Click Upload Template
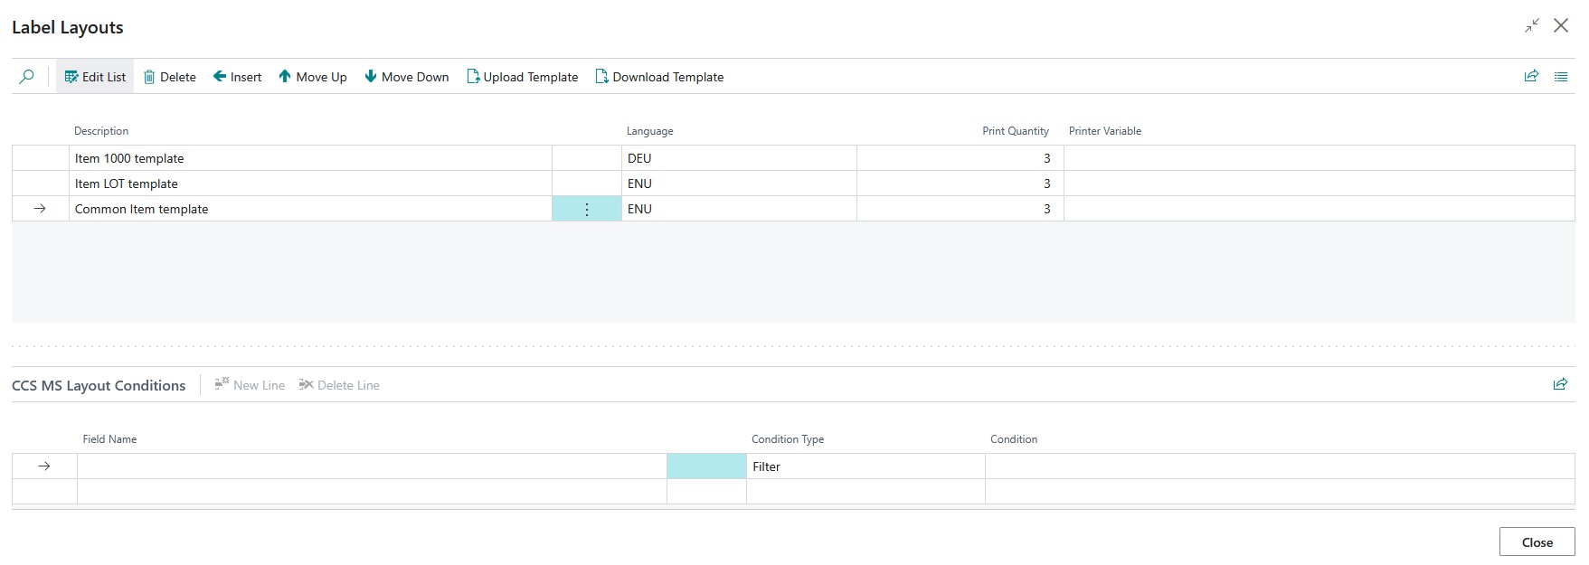The image size is (1589, 565). (522, 77)
